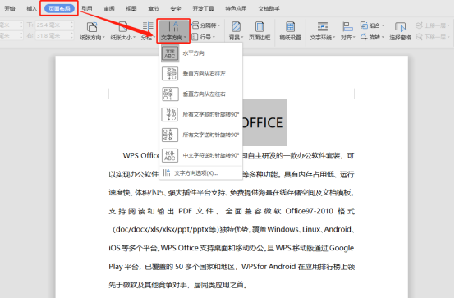Viewport: 455px width, 298px height.
Task: Open 文字方向选项(X)... dialog
Action: (x=200, y=173)
